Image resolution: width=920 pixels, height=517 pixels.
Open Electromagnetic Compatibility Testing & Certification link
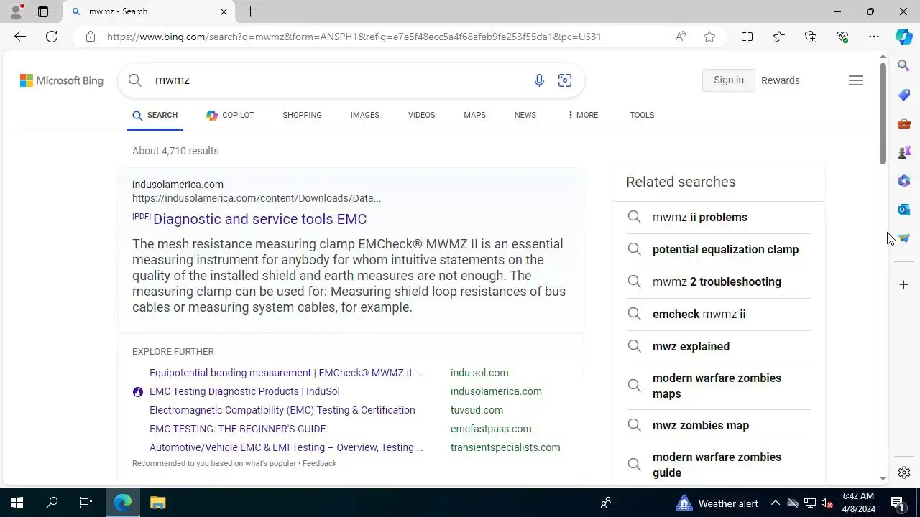click(282, 410)
